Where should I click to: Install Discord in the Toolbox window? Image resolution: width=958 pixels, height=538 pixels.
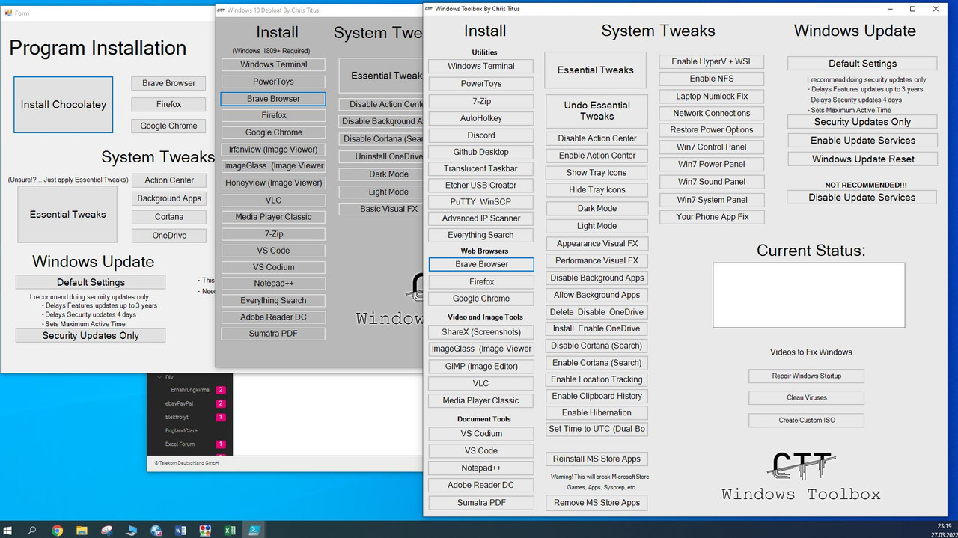[481, 135]
